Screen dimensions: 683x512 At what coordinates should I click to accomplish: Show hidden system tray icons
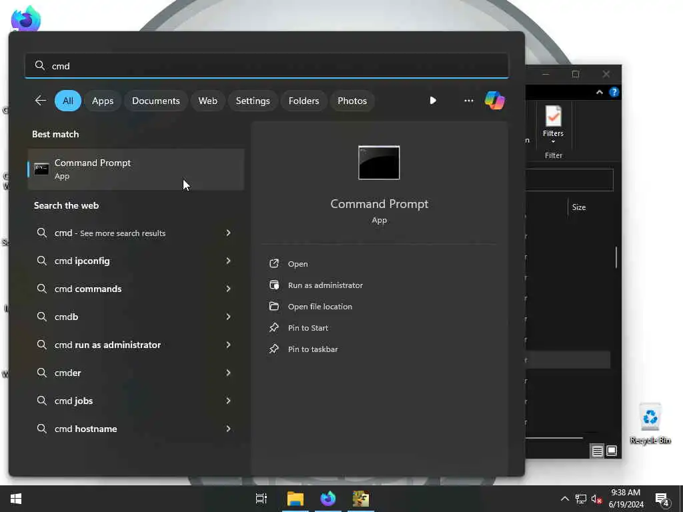click(x=564, y=499)
